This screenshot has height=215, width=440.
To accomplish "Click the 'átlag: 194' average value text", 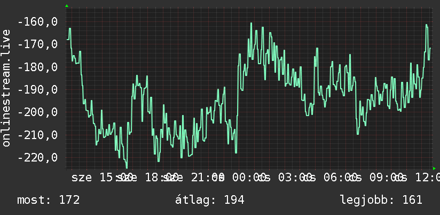I will click(210, 200).
